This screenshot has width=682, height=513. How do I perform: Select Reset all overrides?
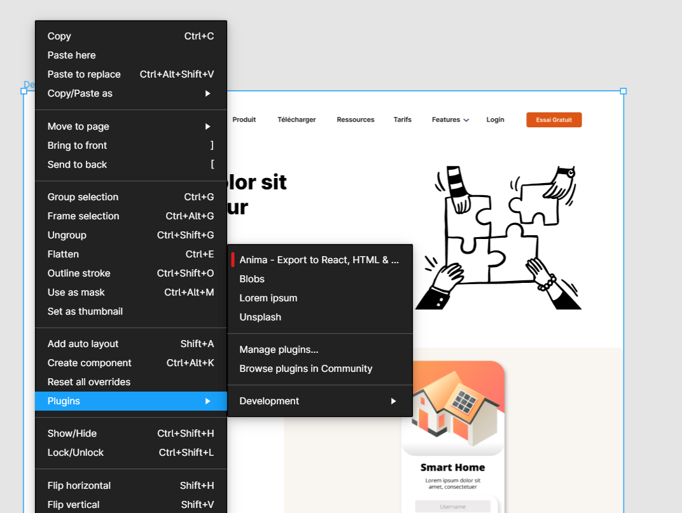point(131,382)
